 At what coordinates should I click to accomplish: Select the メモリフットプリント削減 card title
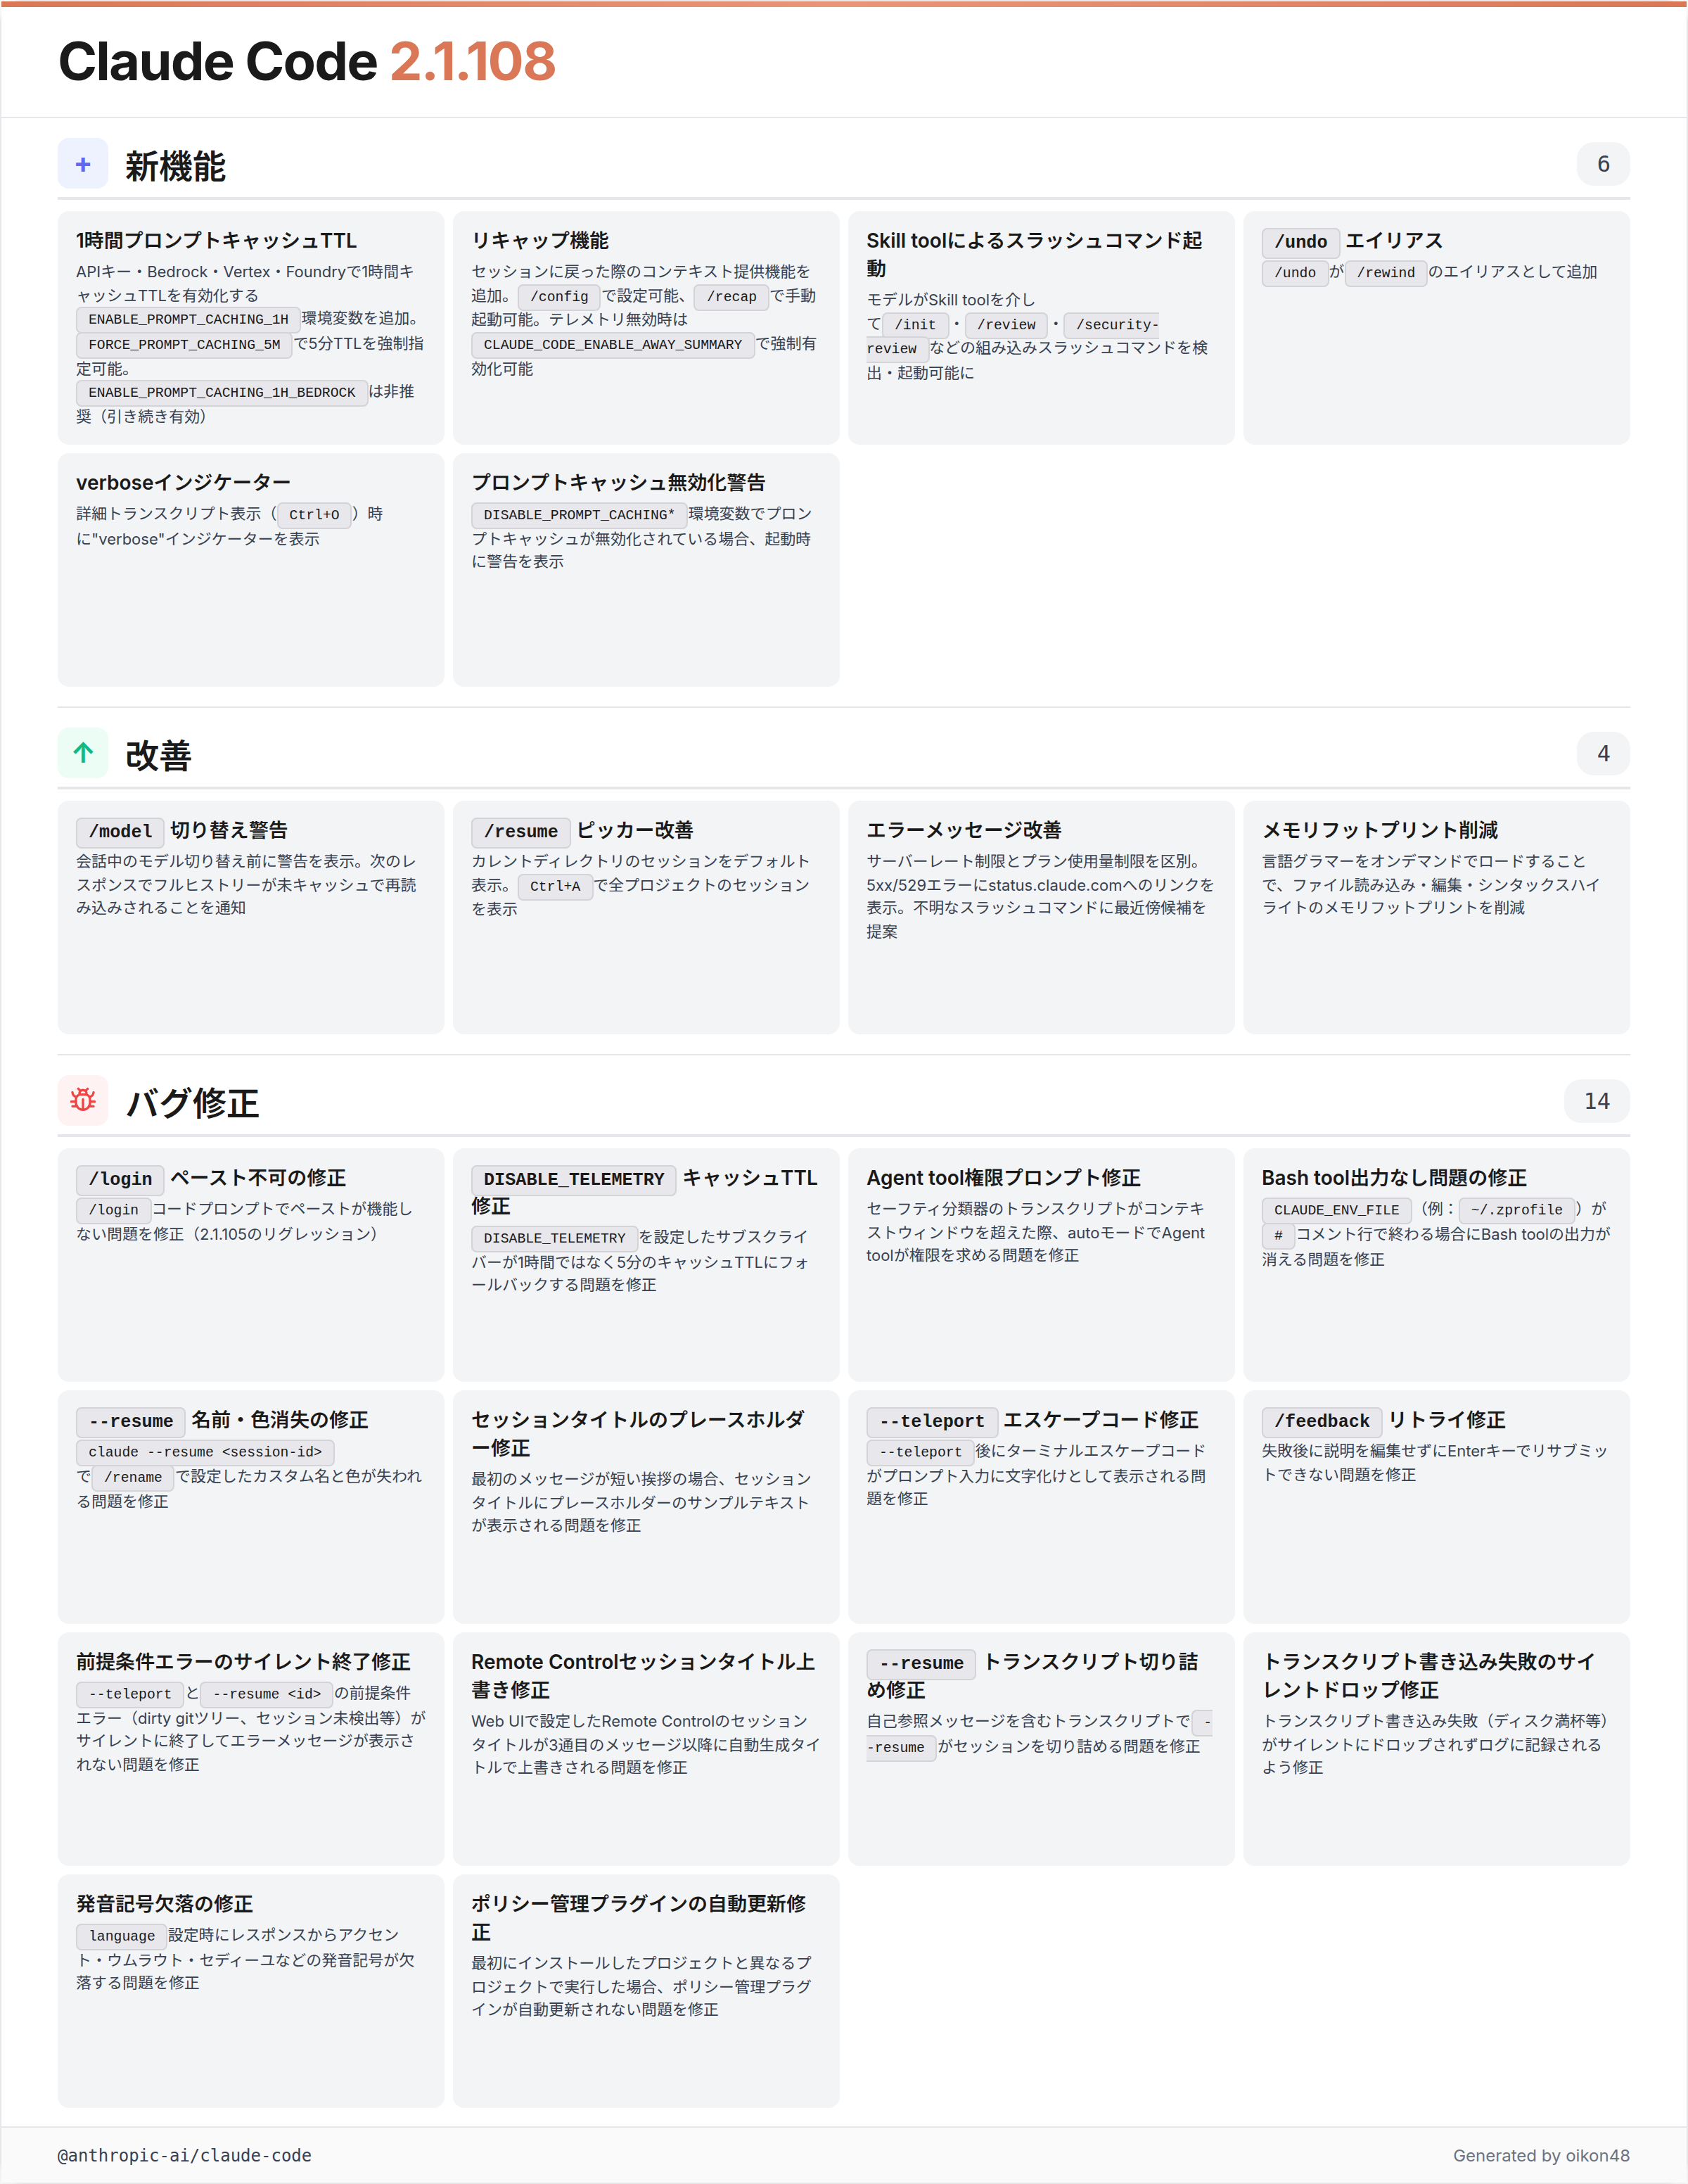tap(1380, 831)
